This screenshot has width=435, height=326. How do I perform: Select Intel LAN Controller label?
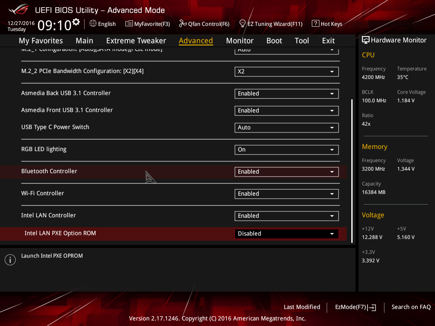tap(48, 215)
